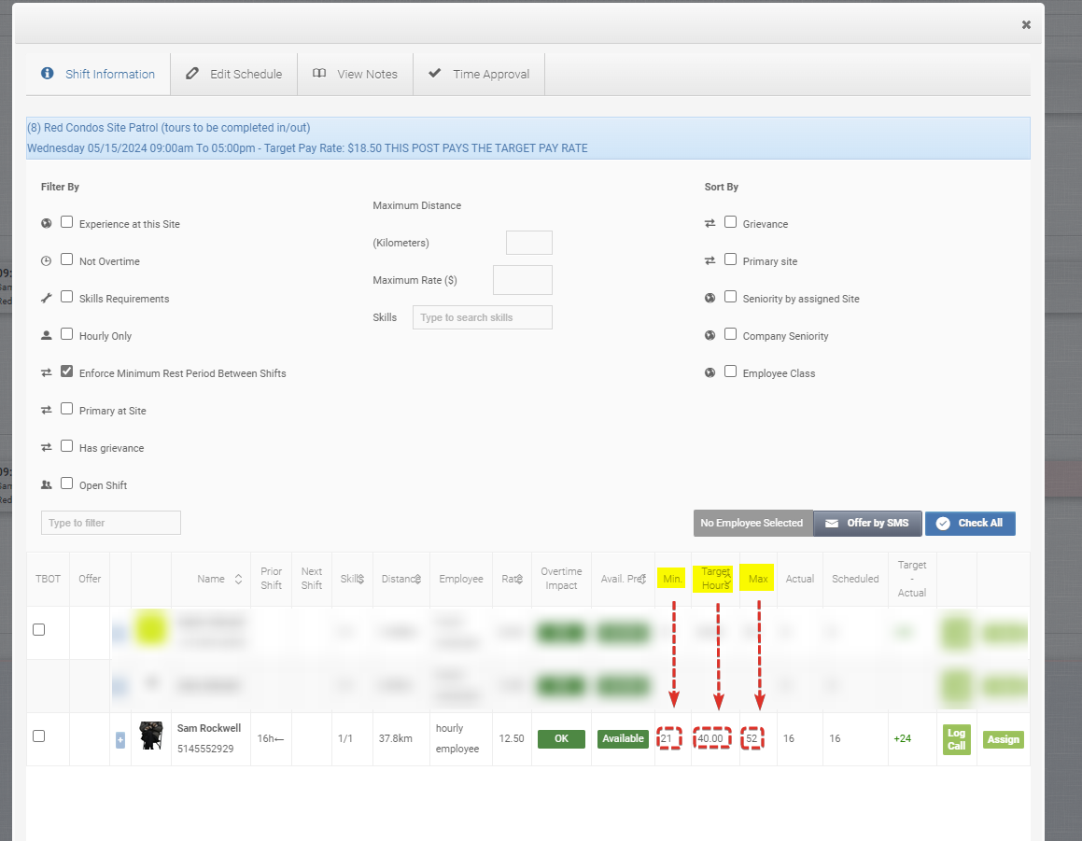Switch to the Time Approval tab

pos(478,74)
